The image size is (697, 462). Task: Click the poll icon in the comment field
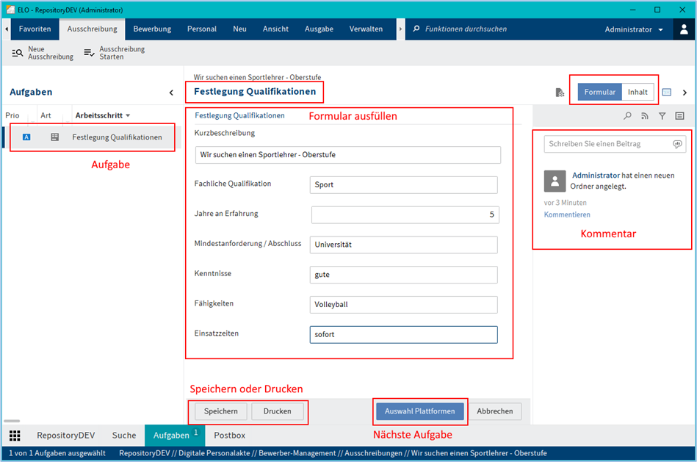677,144
